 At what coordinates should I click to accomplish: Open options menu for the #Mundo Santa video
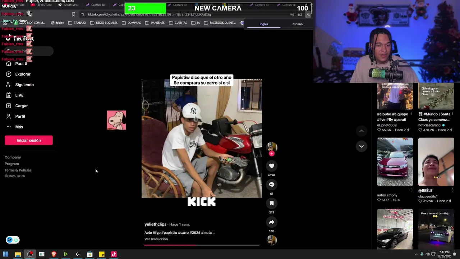coord(452,114)
